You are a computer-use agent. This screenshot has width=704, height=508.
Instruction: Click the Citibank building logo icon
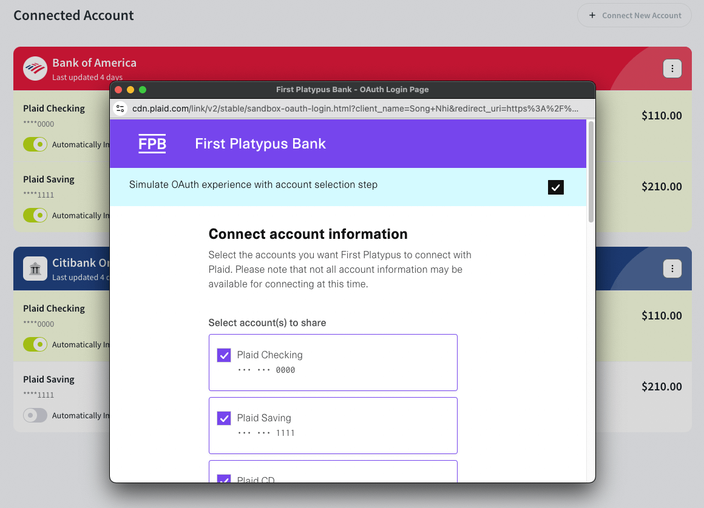[x=35, y=269]
